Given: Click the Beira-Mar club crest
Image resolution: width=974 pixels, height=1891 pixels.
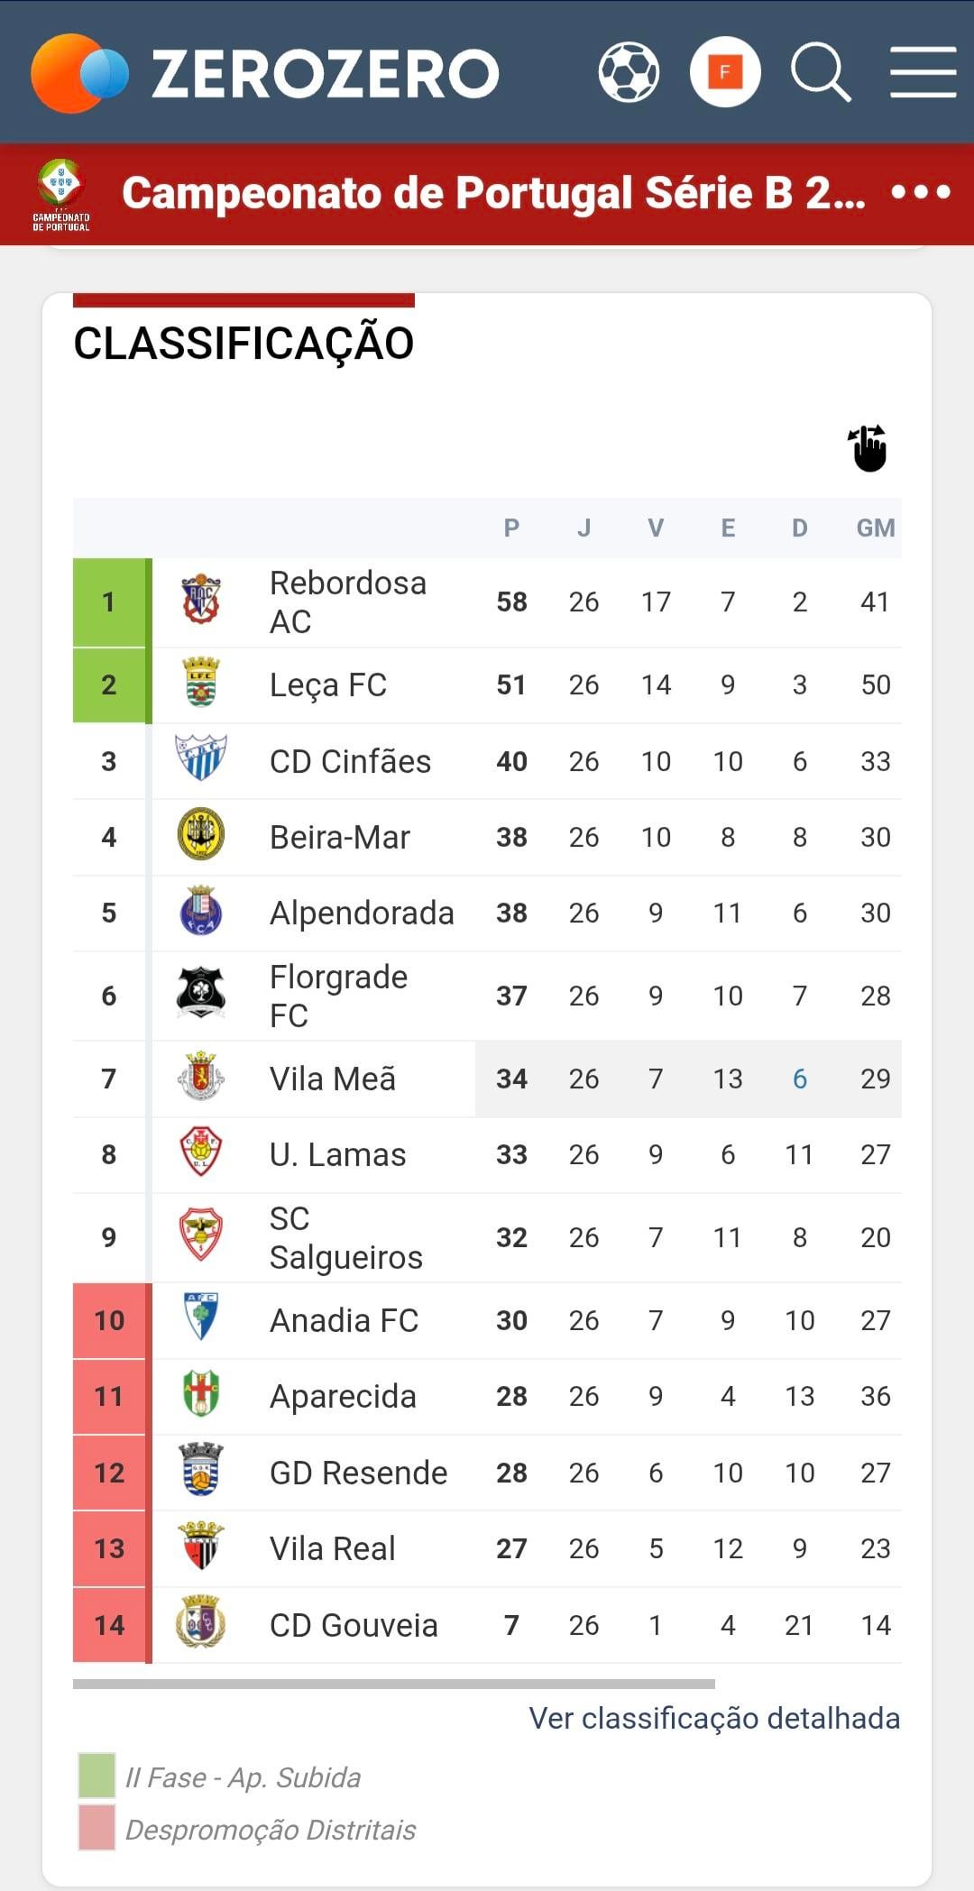Looking at the screenshot, I should tap(201, 835).
